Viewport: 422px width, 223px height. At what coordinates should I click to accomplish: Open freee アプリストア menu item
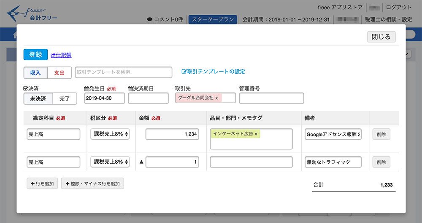pos(340,8)
